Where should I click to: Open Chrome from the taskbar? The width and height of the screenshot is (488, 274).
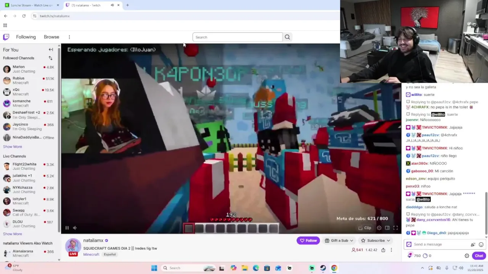334,268
